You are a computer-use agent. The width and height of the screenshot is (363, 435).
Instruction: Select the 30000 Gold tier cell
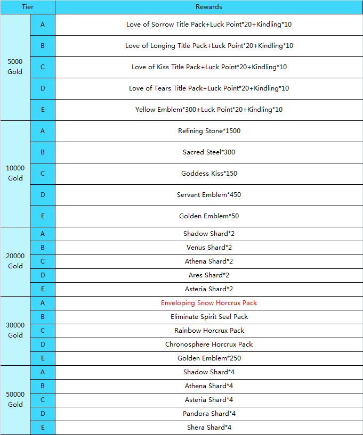click(x=15, y=331)
